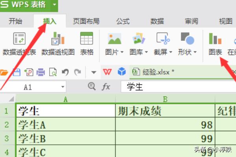Viewport: 236px width, 157px height.
Task: Expand the WPS 表格 dropdown arrow
Action: (x=54, y=4)
